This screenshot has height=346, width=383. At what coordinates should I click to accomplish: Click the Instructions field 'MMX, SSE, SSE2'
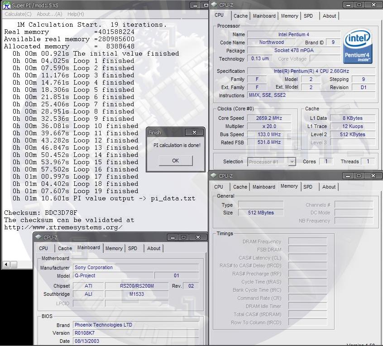click(x=311, y=95)
